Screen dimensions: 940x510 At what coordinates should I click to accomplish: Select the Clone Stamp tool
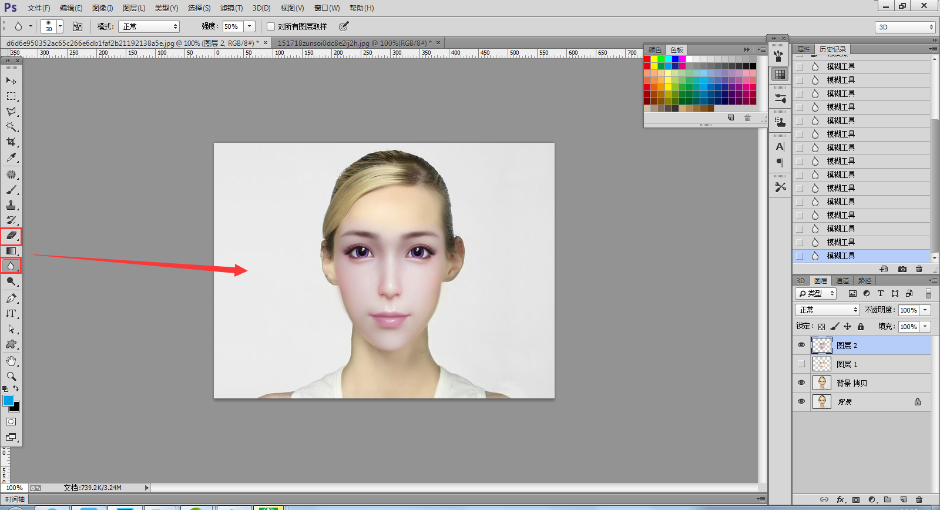[11, 205]
